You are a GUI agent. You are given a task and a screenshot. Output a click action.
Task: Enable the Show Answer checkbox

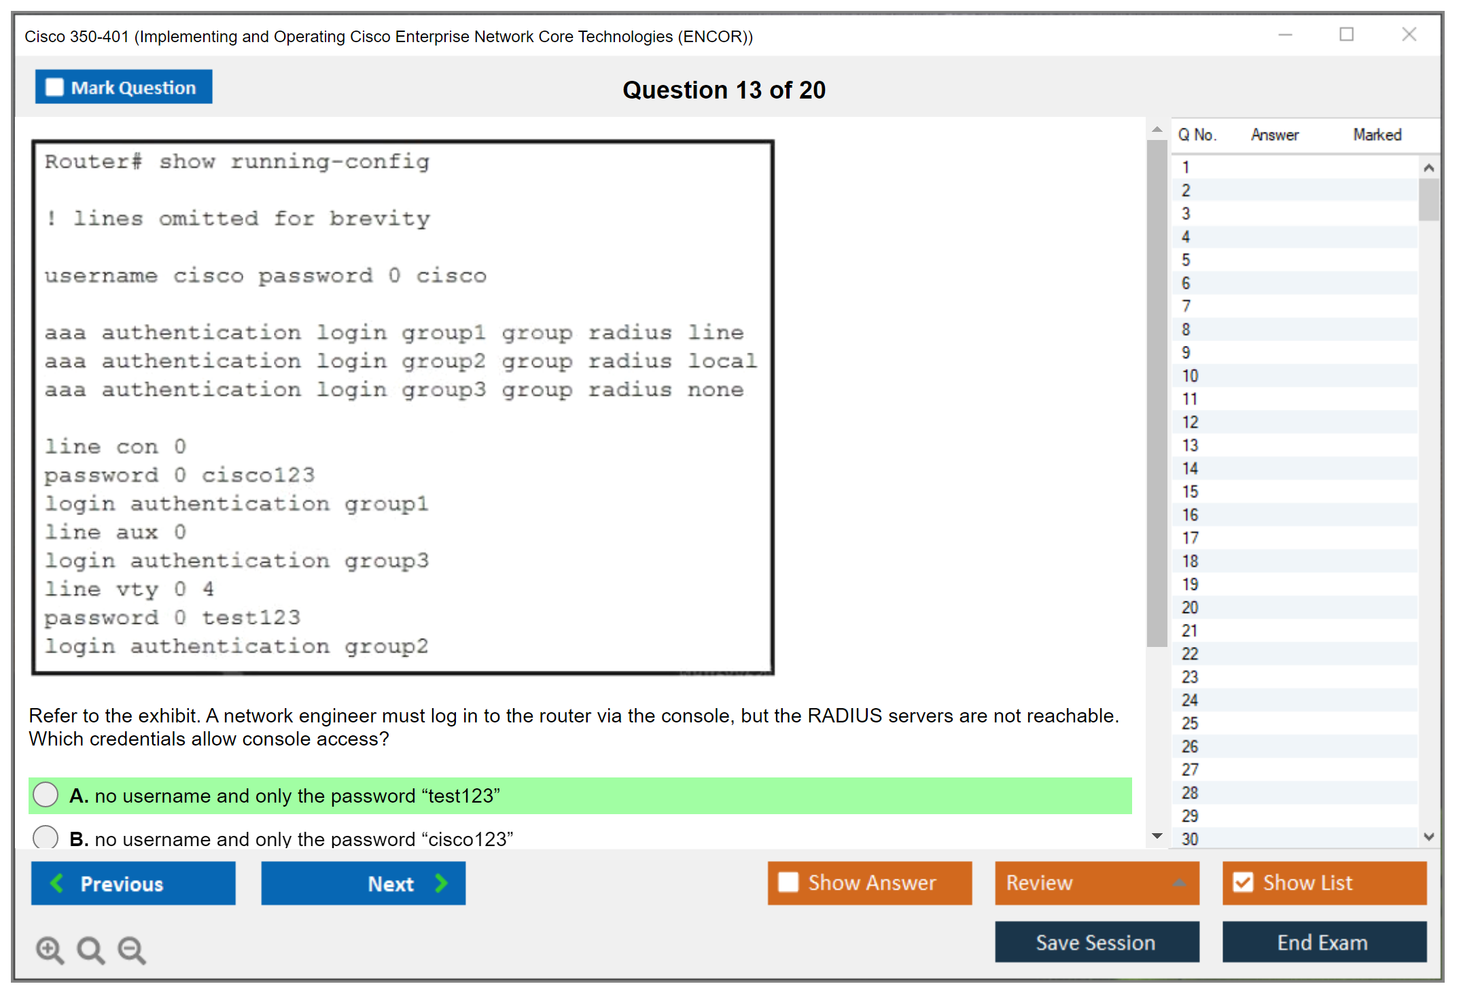pos(788,882)
